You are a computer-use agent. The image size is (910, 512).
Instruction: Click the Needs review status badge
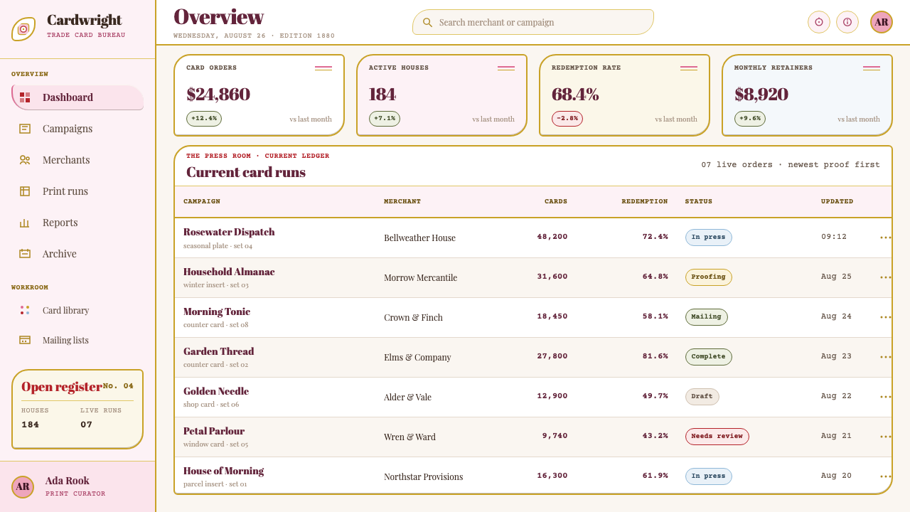pyautogui.click(x=717, y=437)
